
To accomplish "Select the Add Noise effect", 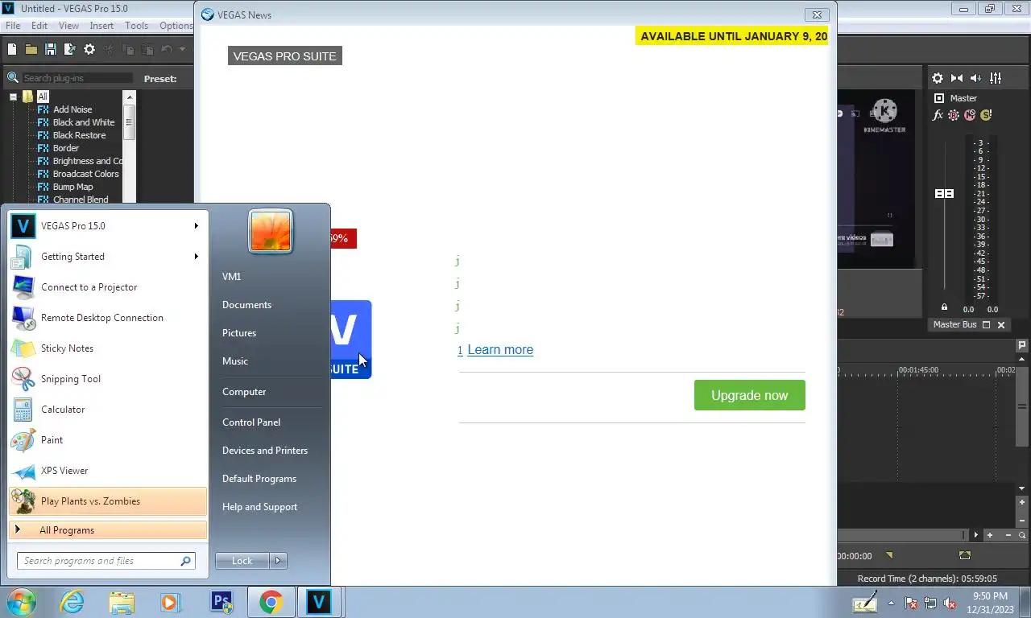I will [x=72, y=109].
